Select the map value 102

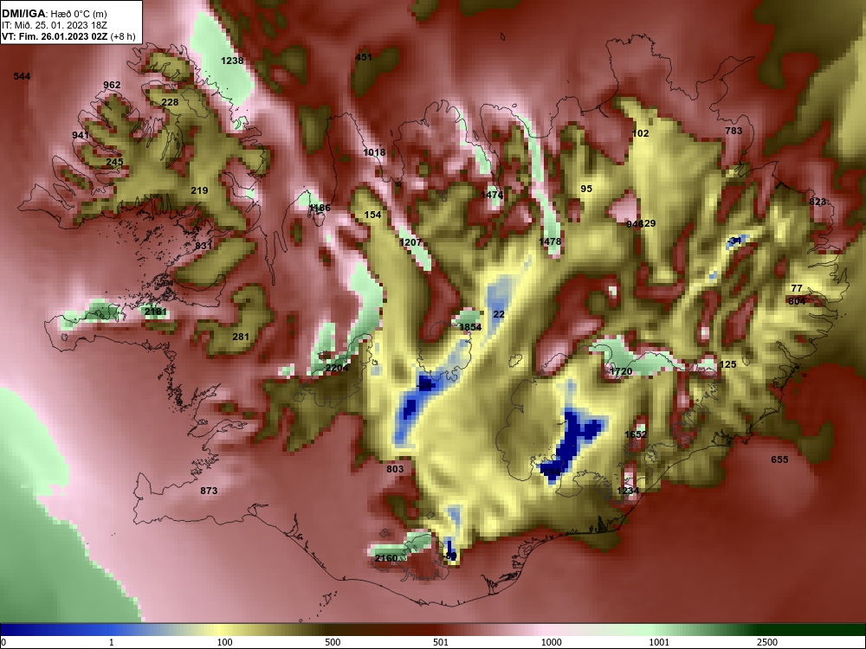(x=640, y=133)
